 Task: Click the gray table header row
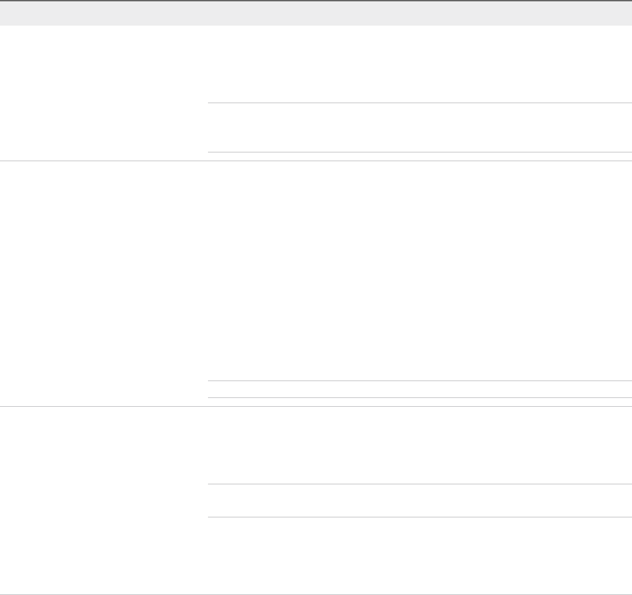tap(316, 13)
